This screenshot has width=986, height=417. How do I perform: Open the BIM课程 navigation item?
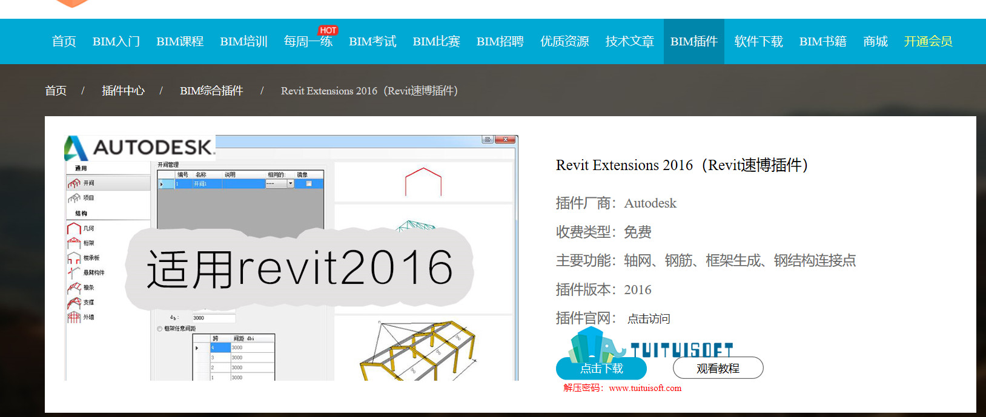click(x=180, y=41)
